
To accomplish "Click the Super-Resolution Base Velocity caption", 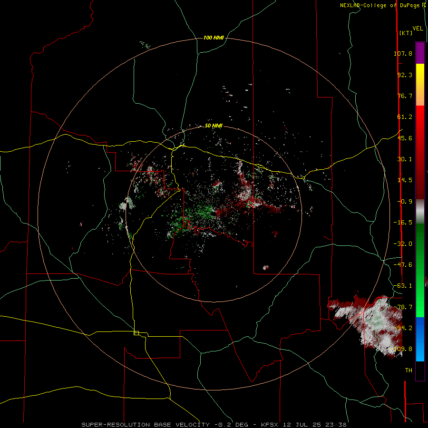I will [214, 425].
